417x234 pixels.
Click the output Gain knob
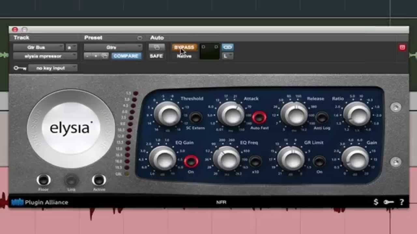tap(355, 159)
